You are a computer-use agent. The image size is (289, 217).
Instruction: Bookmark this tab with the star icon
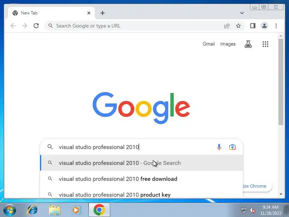click(x=238, y=26)
